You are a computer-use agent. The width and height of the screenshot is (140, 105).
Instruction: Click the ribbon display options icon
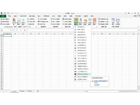point(129,13)
